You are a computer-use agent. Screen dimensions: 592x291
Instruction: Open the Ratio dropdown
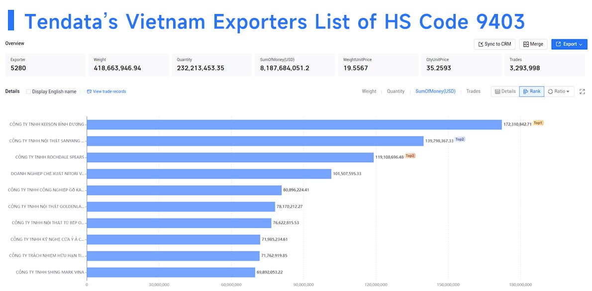[559, 92]
